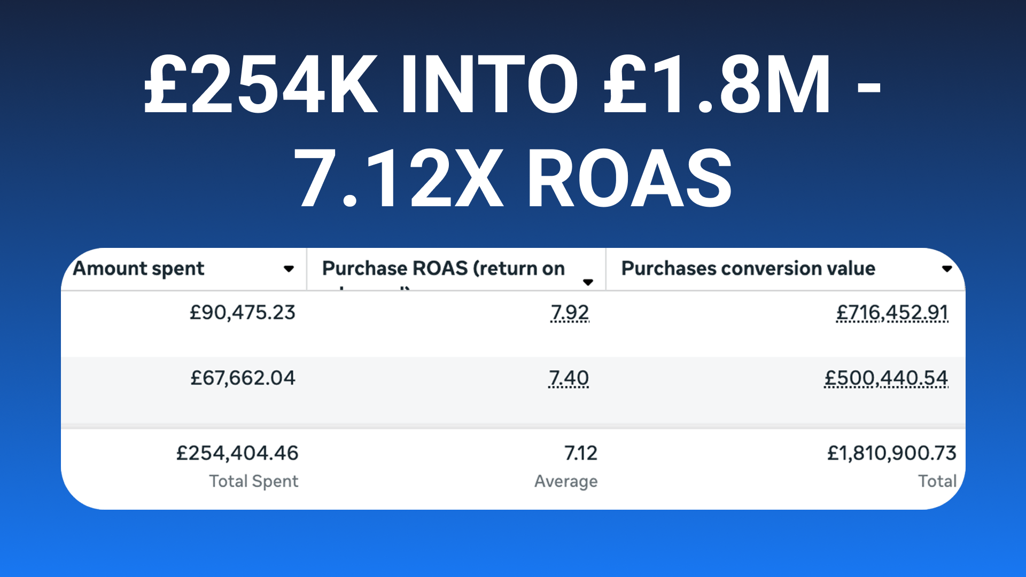
Task: Open the Amount spent column dropdown arrow
Action: click(x=289, y=269)
